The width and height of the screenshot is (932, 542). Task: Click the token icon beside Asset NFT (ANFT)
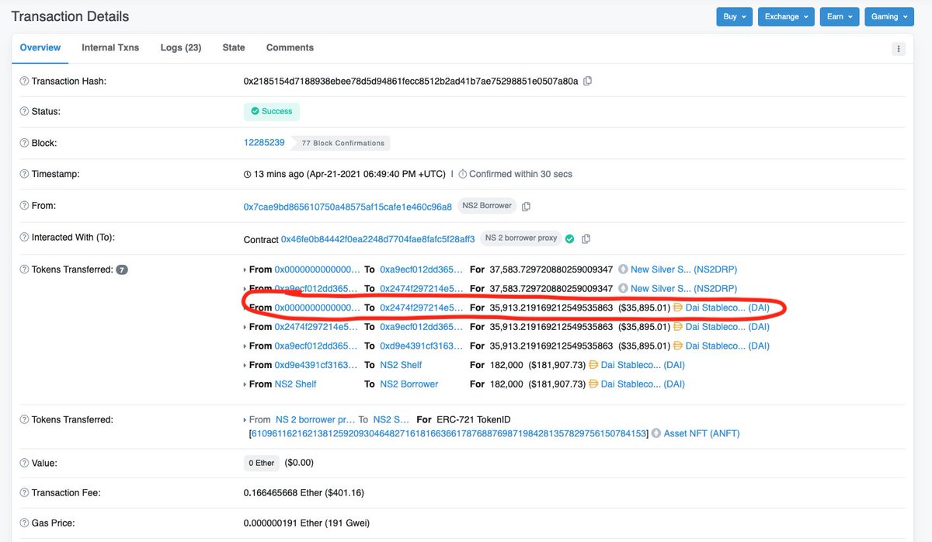656,433
